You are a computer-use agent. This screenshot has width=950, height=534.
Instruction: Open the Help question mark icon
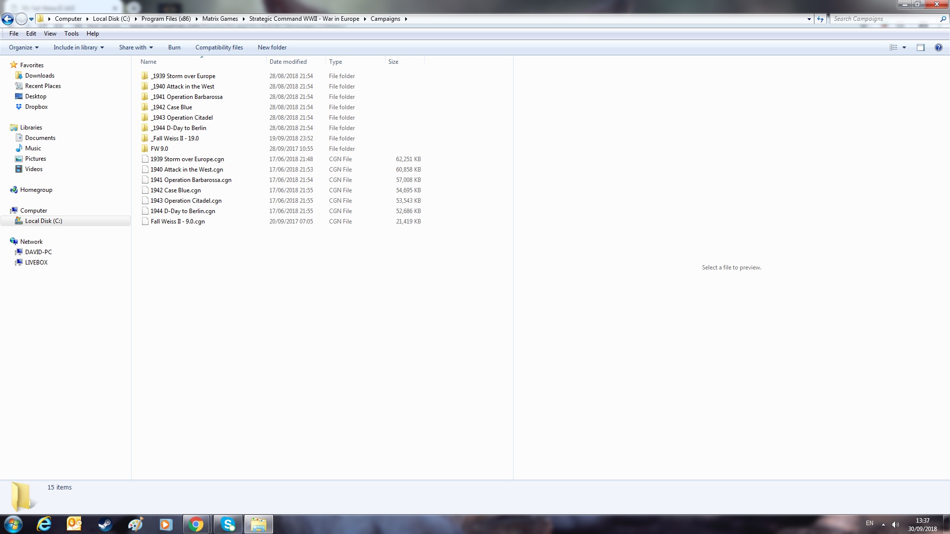coord(938,47)
